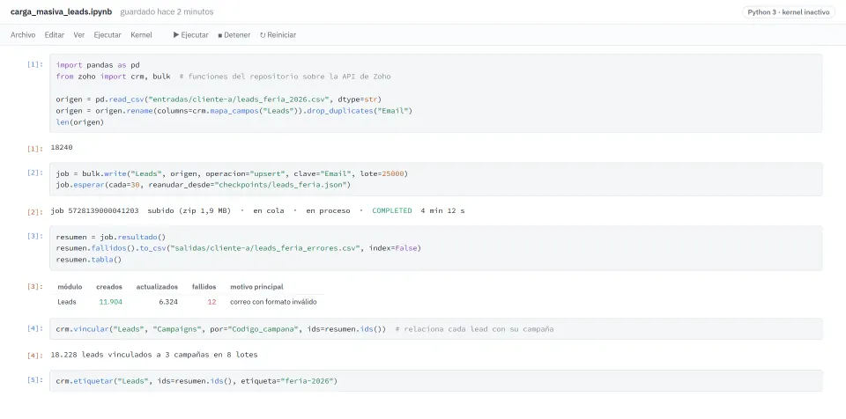Click the resumen.tabla() line in cell 3
The image size is (846, 419).
pyautogui.click(x=89, y=260)
